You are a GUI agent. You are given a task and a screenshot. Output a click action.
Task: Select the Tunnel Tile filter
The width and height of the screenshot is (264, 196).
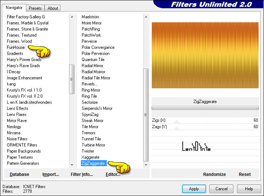pyautogui.click(x=91, y=139)
